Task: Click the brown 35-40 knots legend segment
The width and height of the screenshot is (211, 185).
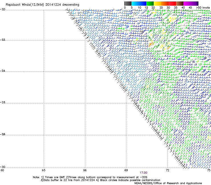Action: click(180, 3)
